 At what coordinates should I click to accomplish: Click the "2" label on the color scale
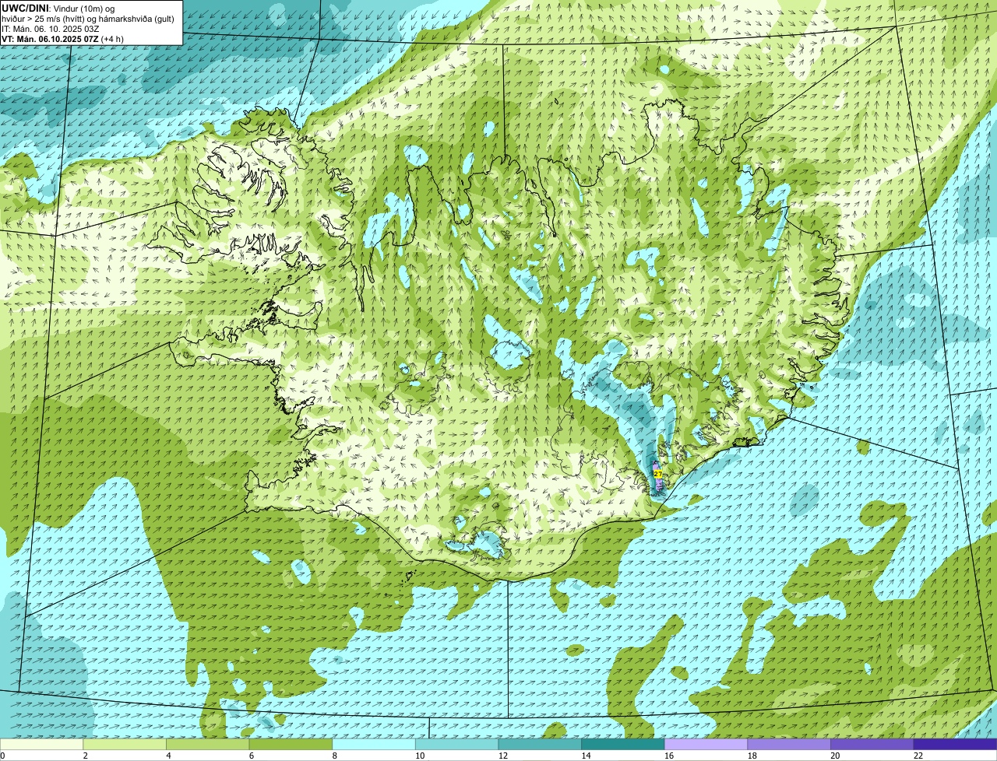pyautogui.click(x=85, y=756)
